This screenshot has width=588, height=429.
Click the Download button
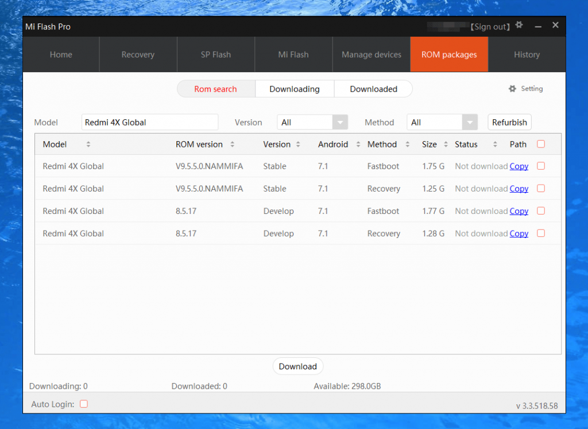tap(298, 366)
